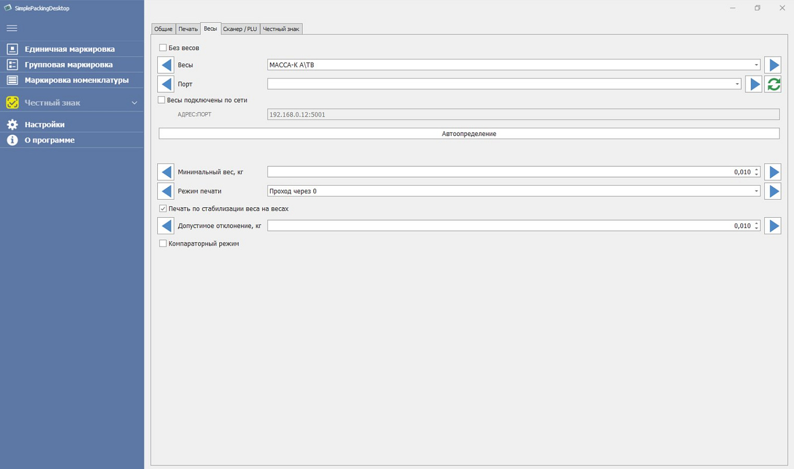
Task: Enable the Компараторный режим checkbox
Action: 163,243
